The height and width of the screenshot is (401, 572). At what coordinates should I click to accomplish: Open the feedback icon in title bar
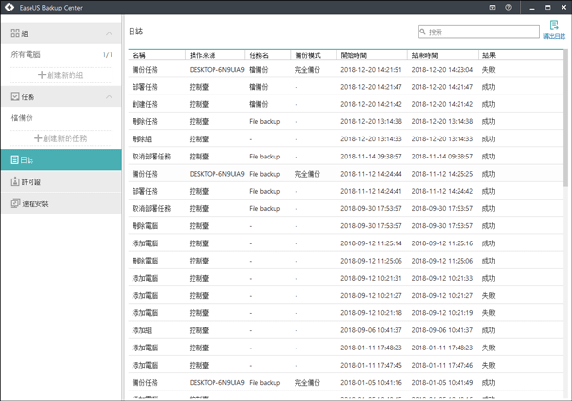pos(492,8)
